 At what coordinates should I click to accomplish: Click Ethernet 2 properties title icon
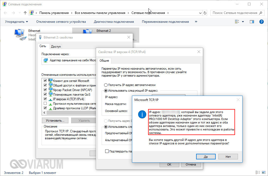click(x=40, y=38)
